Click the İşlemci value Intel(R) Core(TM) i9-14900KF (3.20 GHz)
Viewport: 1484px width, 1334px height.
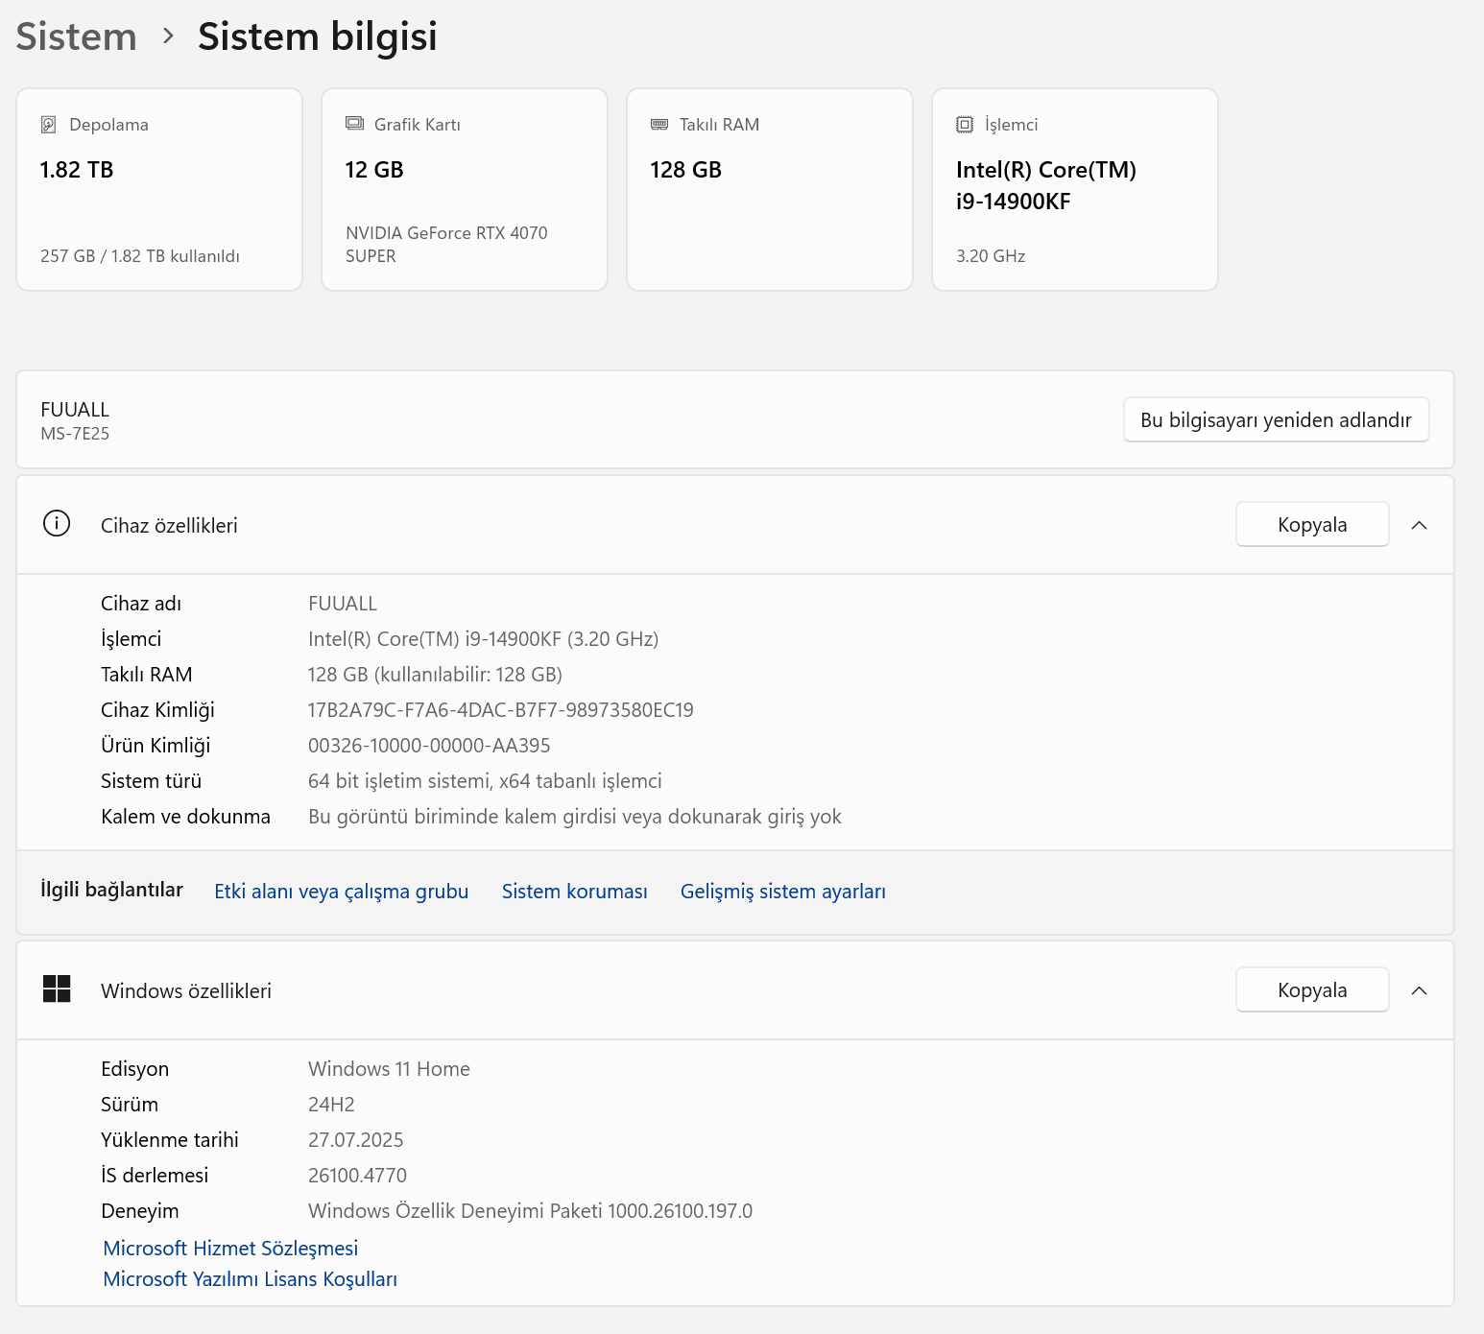(x=483, y=639)
